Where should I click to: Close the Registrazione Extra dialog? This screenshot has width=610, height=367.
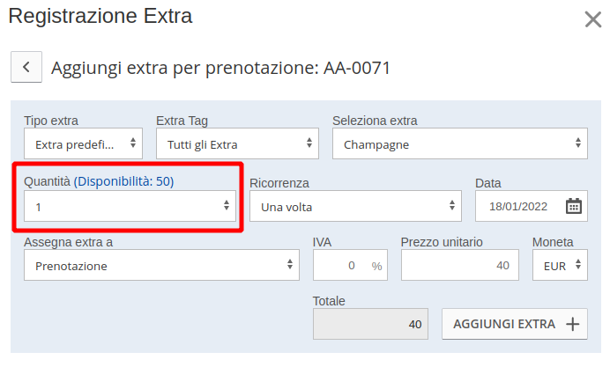593,19
